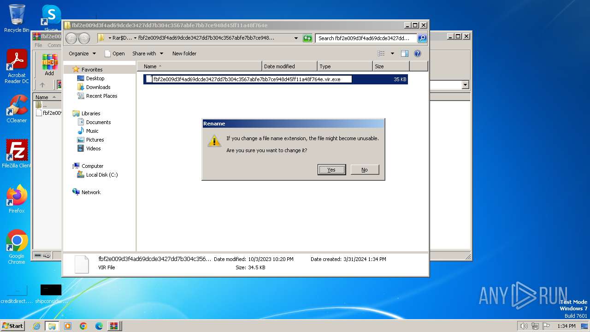Click Windows Explorer taskbar icon
The height and width of the screenshot is (332, 590).
coord(52,326)
